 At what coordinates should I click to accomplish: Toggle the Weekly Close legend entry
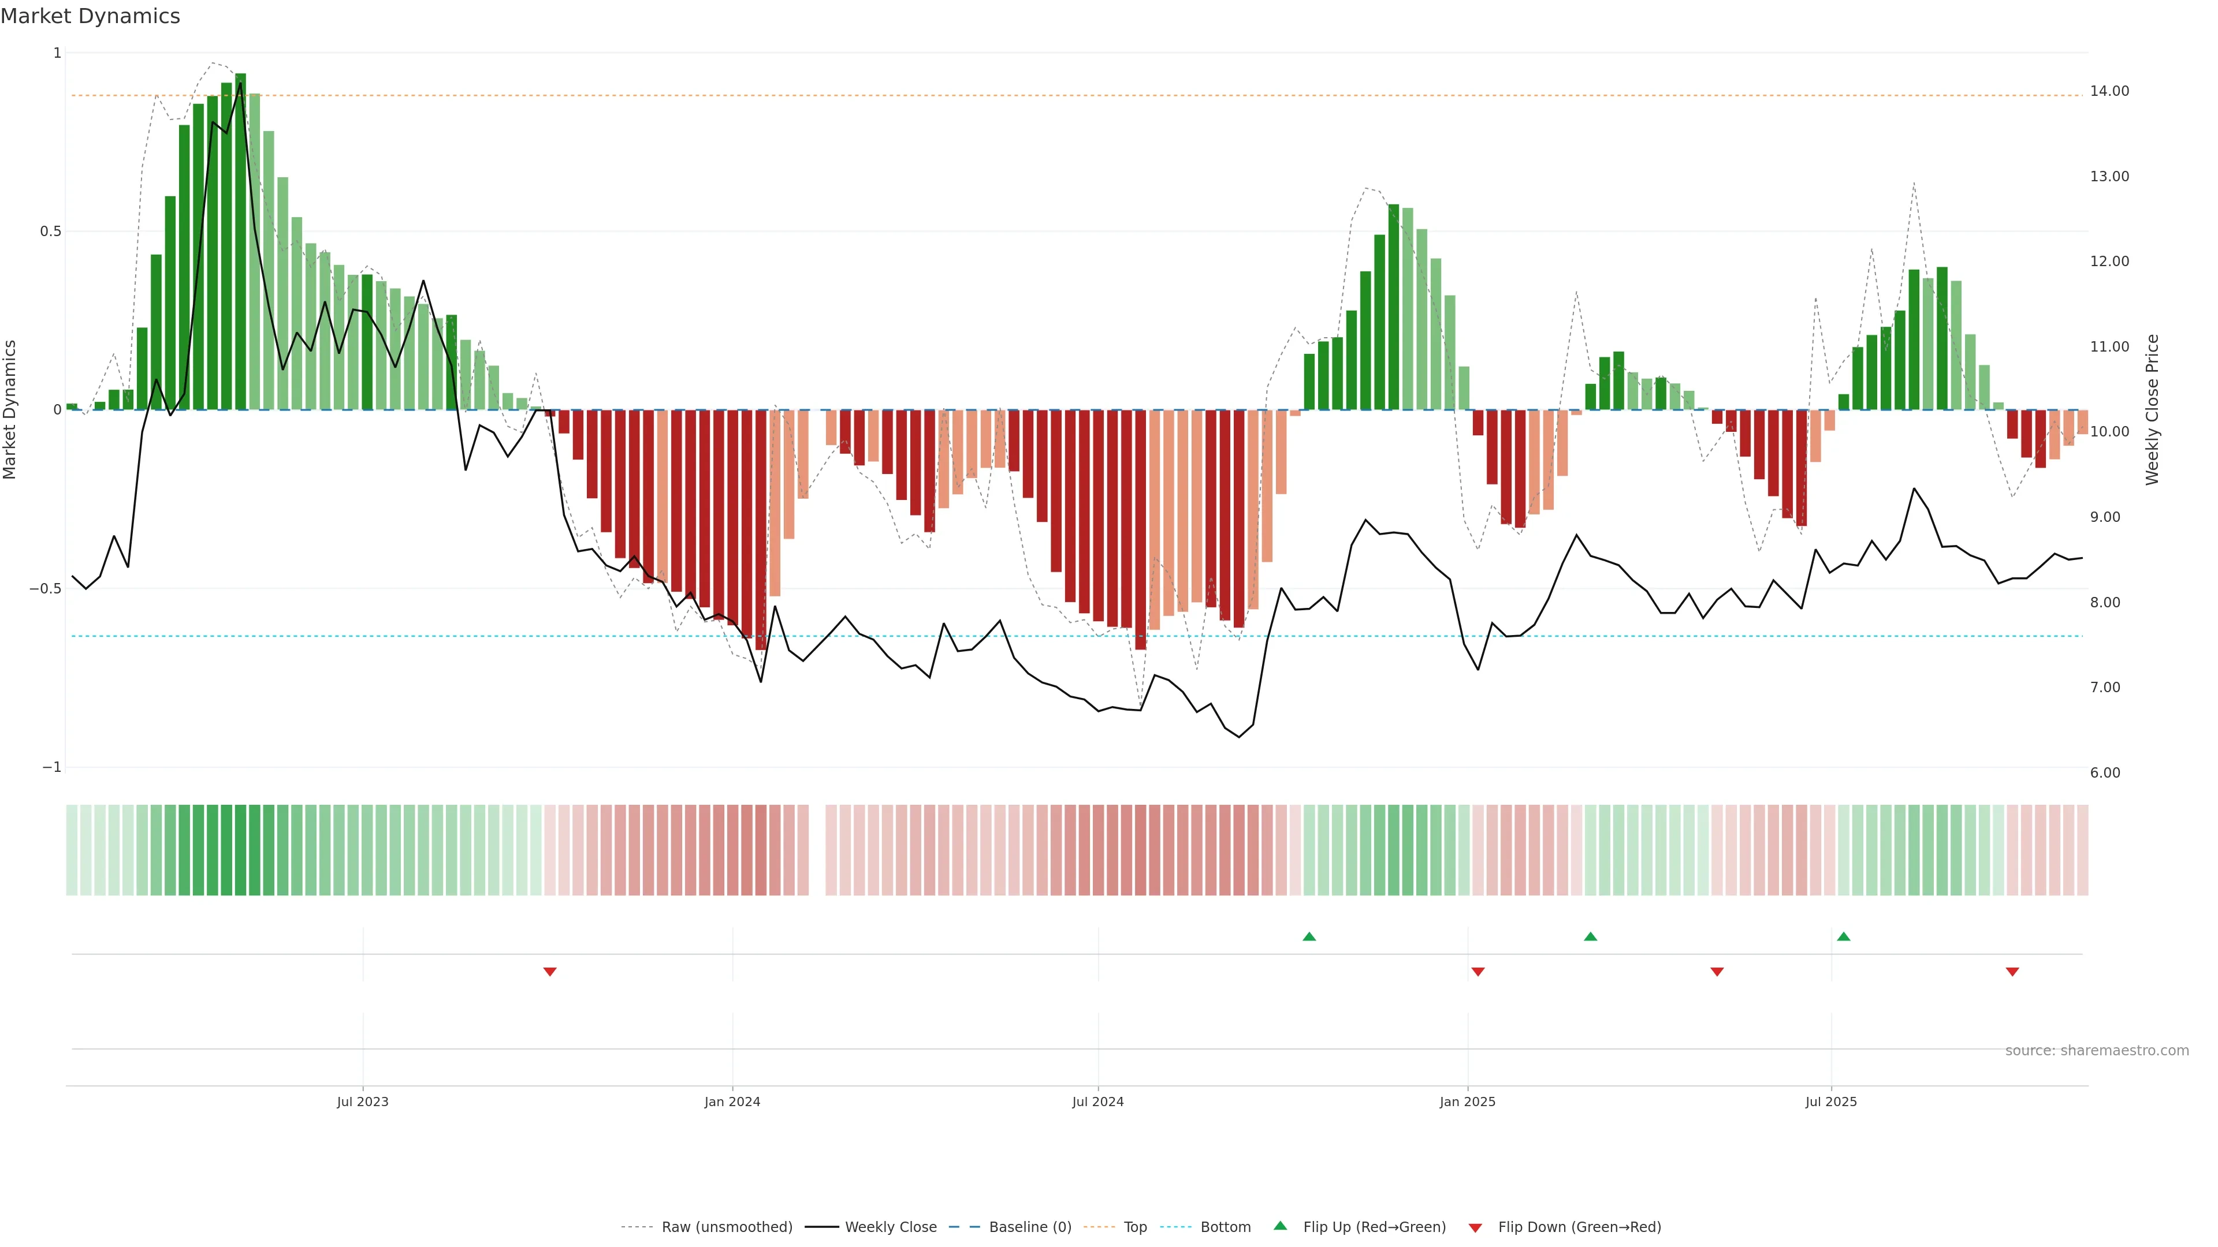point(890,1227)
